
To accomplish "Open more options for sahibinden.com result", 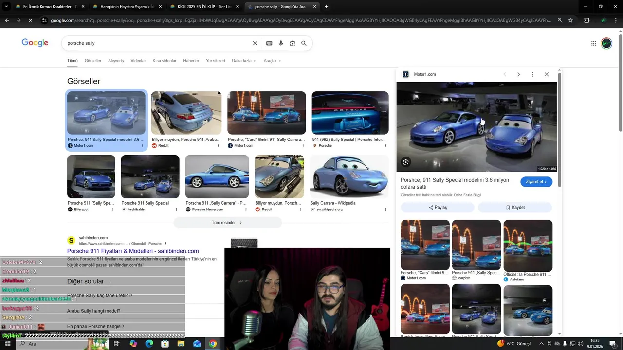I will (166, 243).
